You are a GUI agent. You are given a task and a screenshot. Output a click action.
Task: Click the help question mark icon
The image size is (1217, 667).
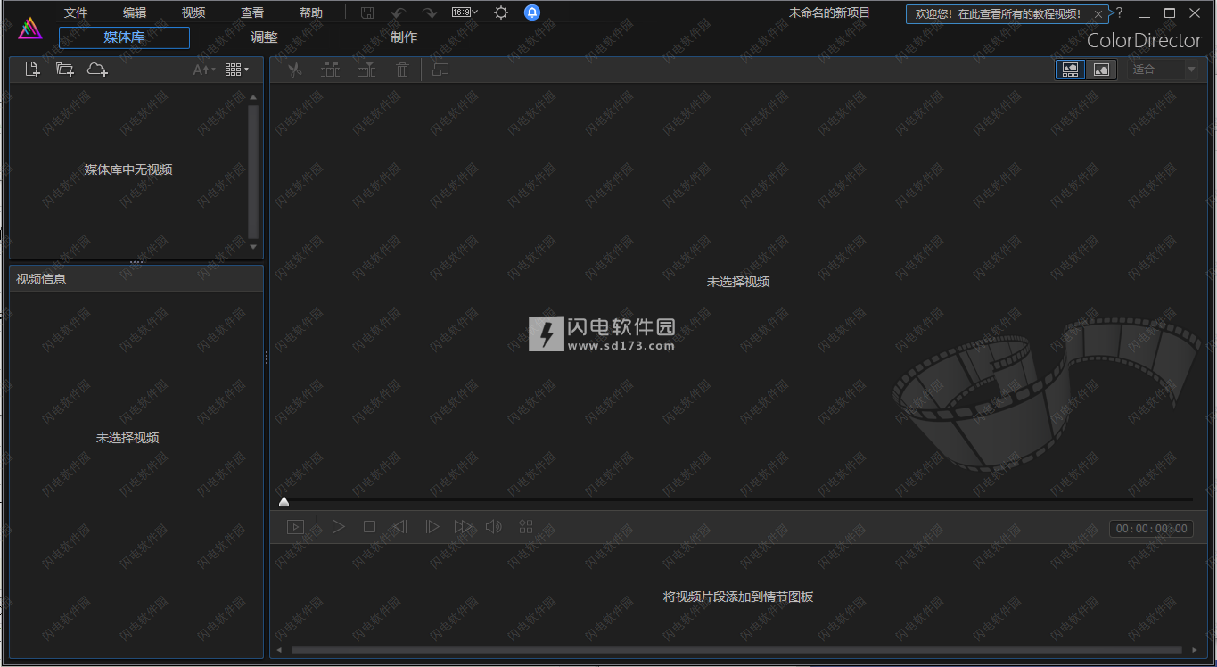click(1120, 12)
